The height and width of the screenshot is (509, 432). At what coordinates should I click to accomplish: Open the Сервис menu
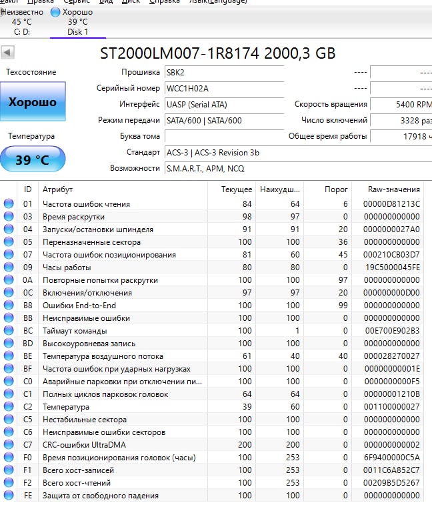77,1
